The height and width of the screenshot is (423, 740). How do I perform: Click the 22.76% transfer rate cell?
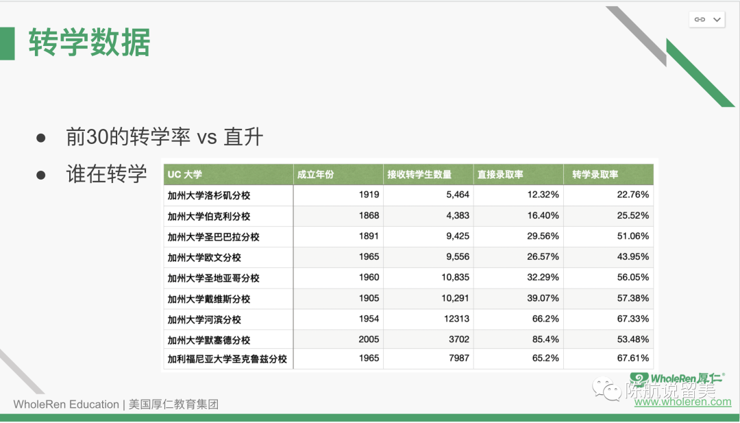tap(632, 195)
